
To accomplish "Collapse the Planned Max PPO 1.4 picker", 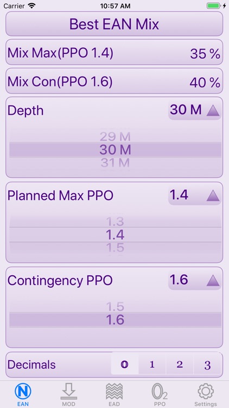I will point(195,195).
